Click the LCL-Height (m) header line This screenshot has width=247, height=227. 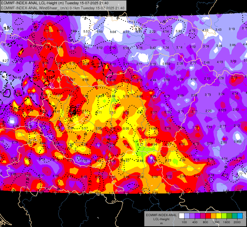click(55, 3)
